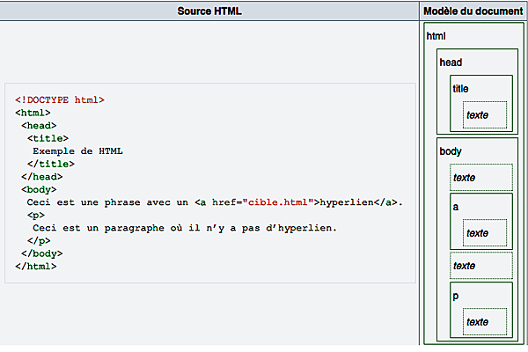Click the "title" node label
Viewport: 528px width, 352px height.
(x=460, y=89)
